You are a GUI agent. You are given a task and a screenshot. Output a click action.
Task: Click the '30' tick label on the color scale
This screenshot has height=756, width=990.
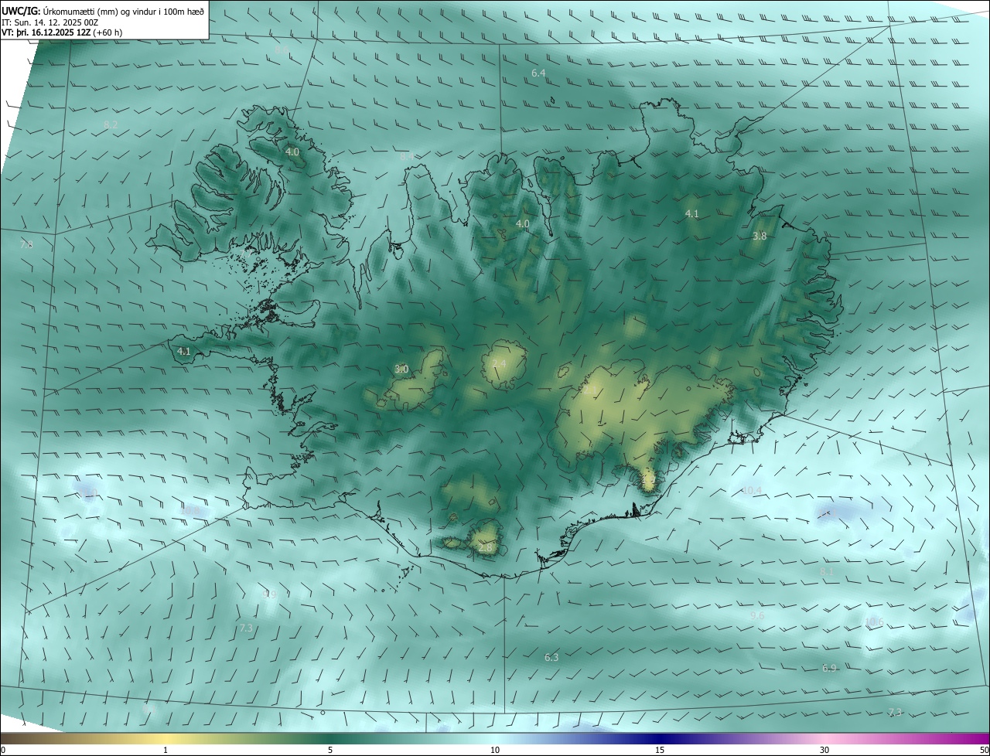[x=824, y=750]
